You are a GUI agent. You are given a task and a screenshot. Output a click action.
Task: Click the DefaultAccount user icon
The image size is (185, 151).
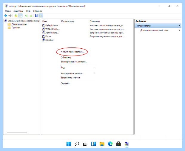pos(44,25)
